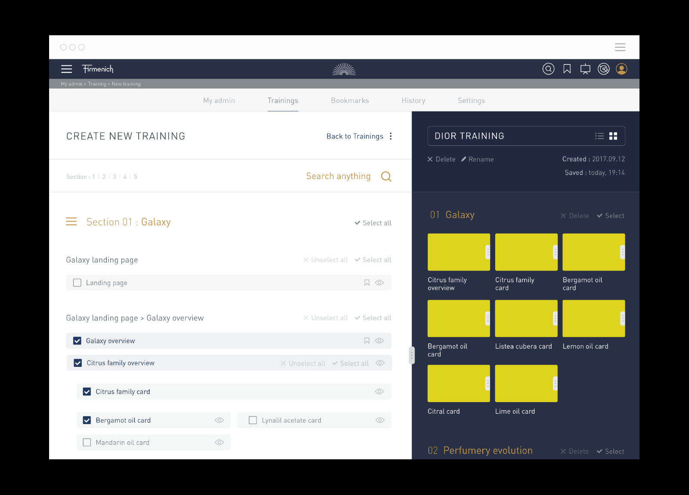Jump to Section 3 in section pager
Screen dimensions: 689x495
coord(115,177)
